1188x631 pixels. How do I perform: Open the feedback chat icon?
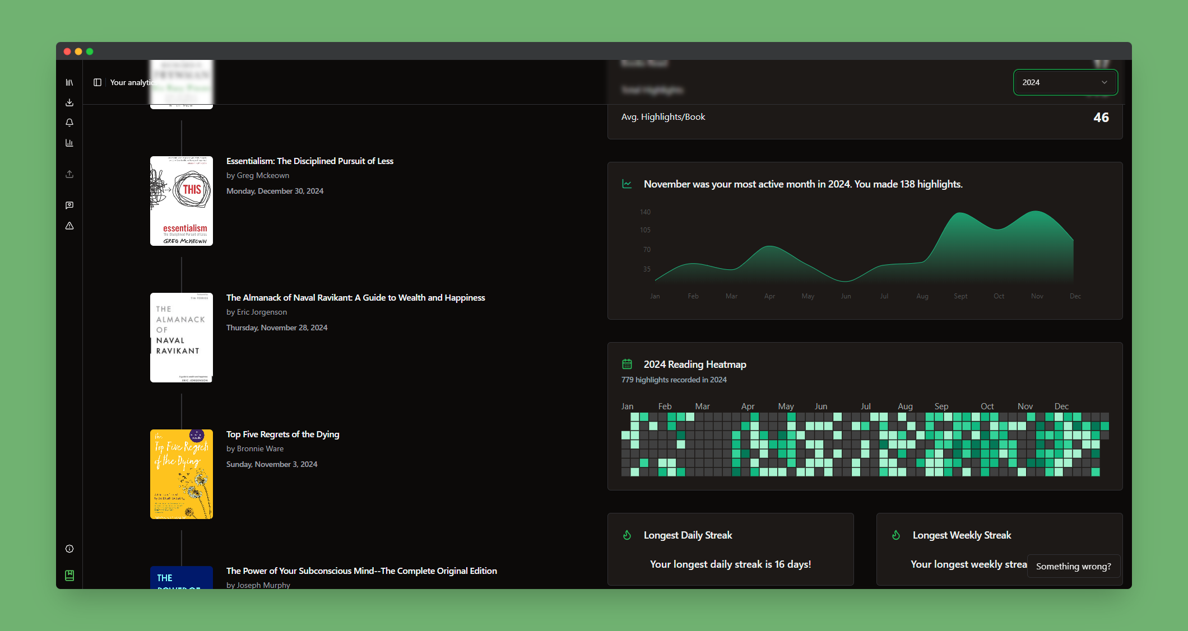click(x=69, y=205)
